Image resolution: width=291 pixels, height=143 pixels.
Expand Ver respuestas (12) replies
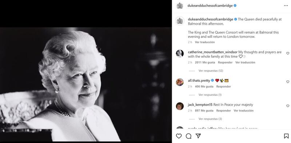(x=211, y=71)
